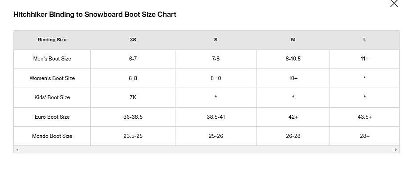Click the M column header
This screenshot has height=177, width=411.
[293, 40]
